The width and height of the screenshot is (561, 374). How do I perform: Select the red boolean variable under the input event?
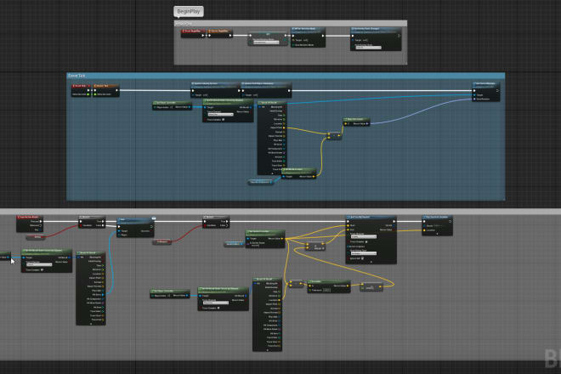click(36, 237)
